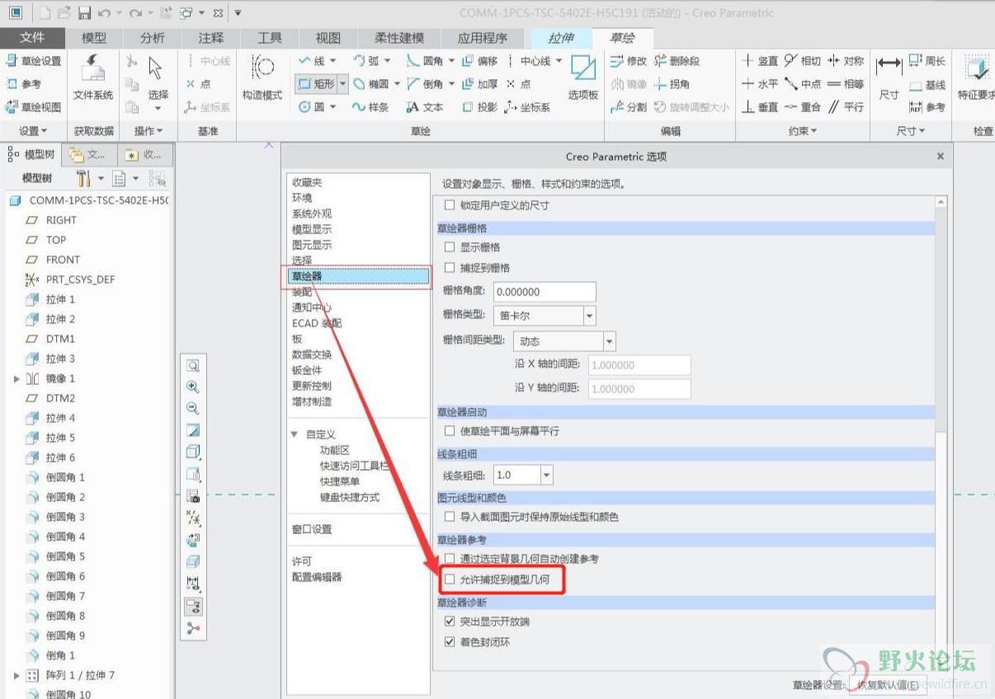995x699 pixels.
Task: Switch to the 分析 ribbon tab
Action: [153, 38]
